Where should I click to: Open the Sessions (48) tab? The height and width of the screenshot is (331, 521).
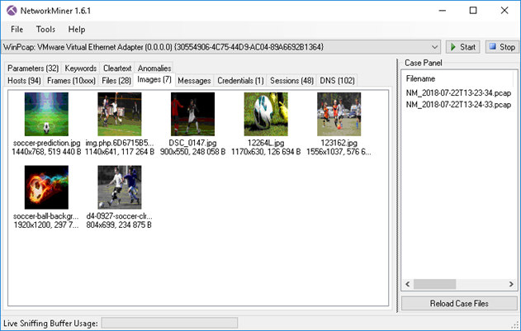(x=291, y=80)
